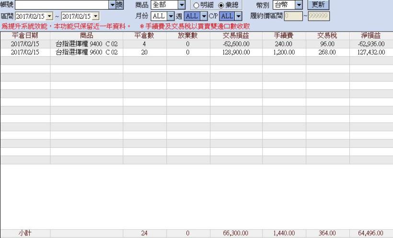The height and width of the screenshot is (238, 393).
Task: Click the 換 button next to account field
Action: point(119,5)
